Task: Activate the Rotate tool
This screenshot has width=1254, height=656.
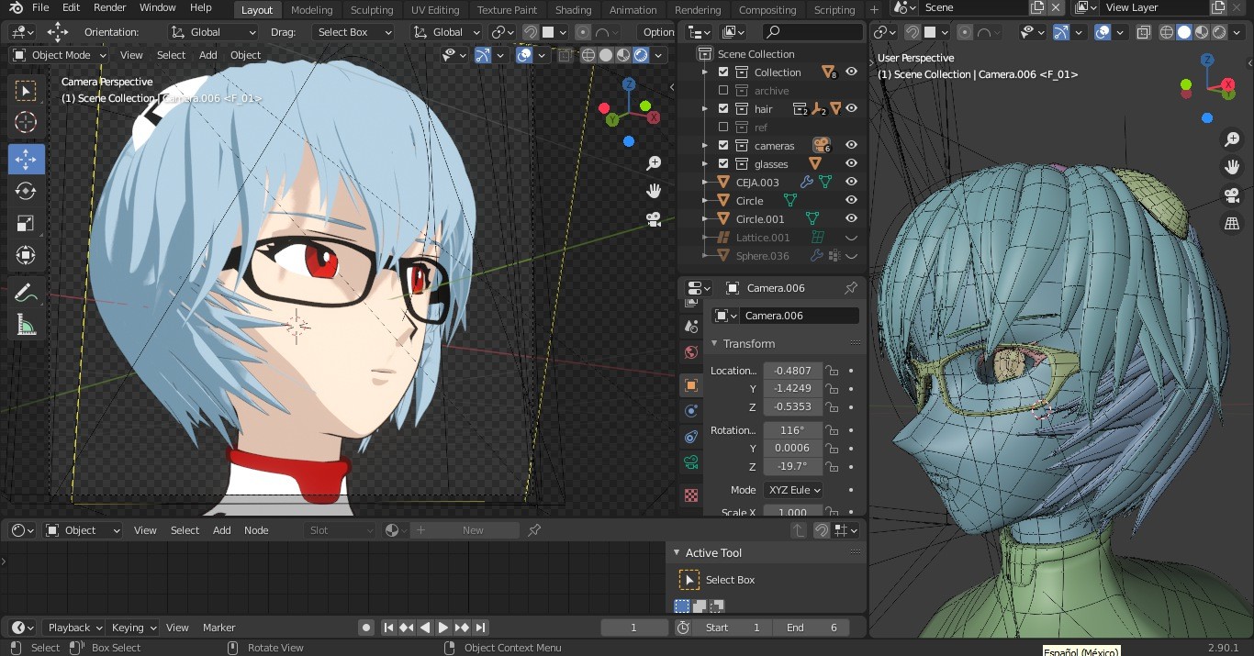Action: [26, 191]
